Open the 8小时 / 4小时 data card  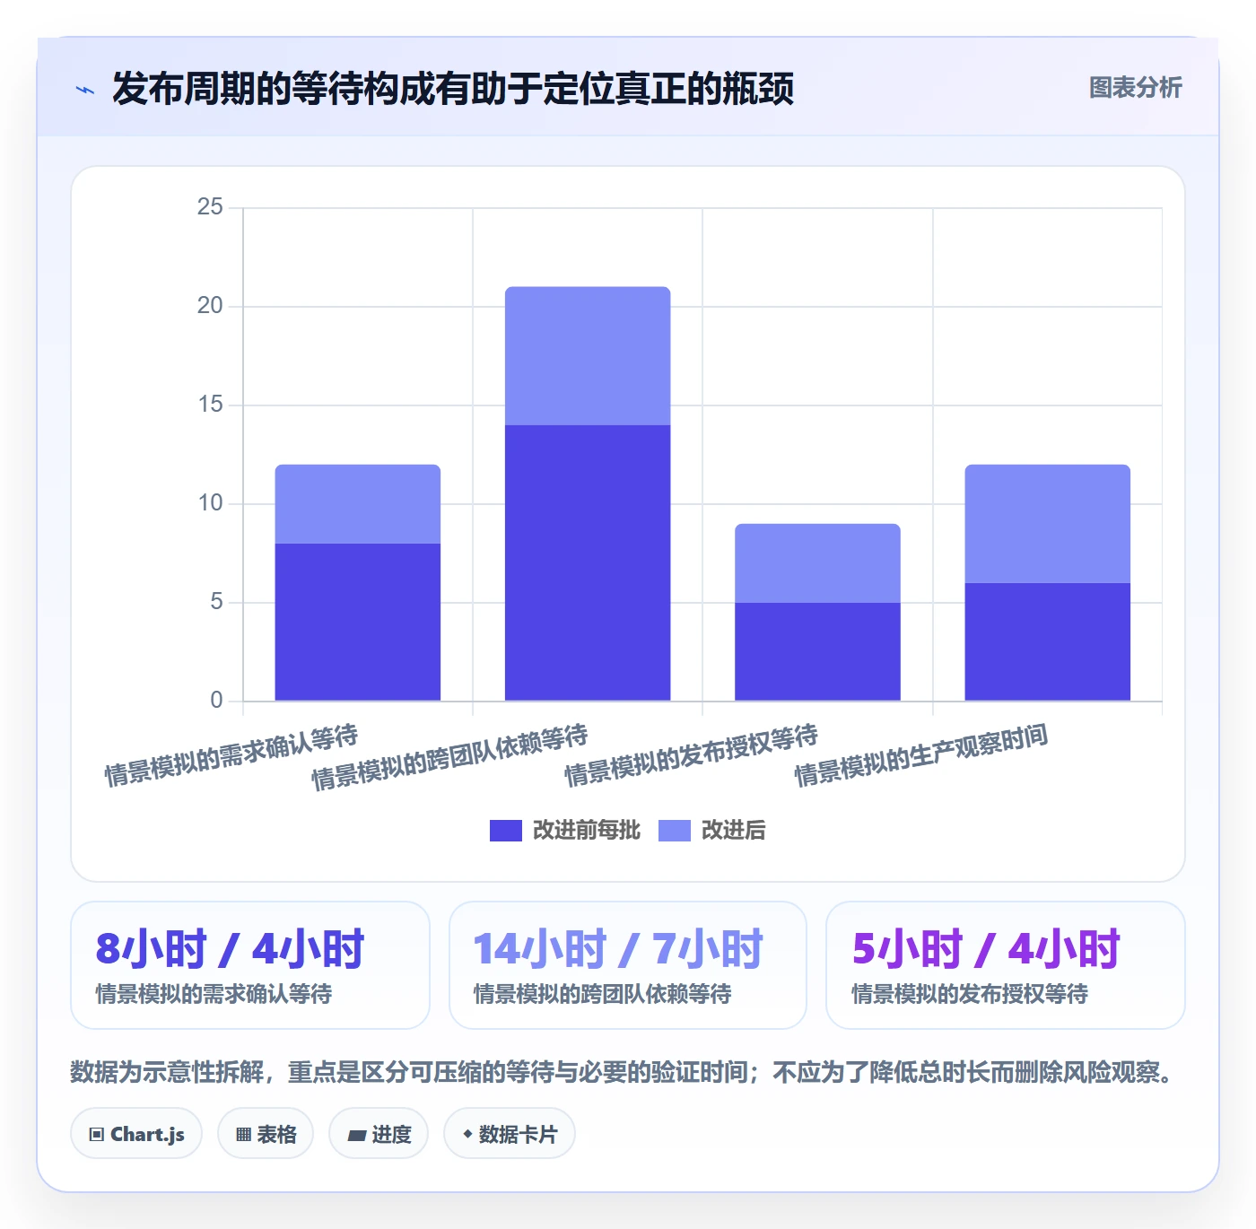250,965
